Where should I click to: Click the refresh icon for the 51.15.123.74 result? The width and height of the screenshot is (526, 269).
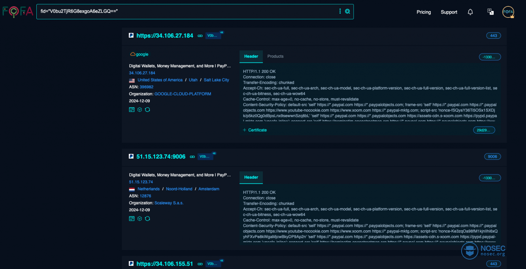pos(147,218)
